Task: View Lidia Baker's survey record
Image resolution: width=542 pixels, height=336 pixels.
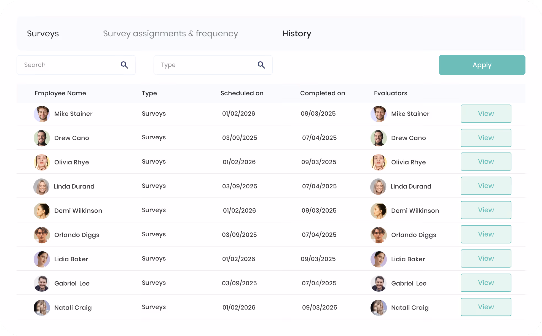Action: (486, 258)
